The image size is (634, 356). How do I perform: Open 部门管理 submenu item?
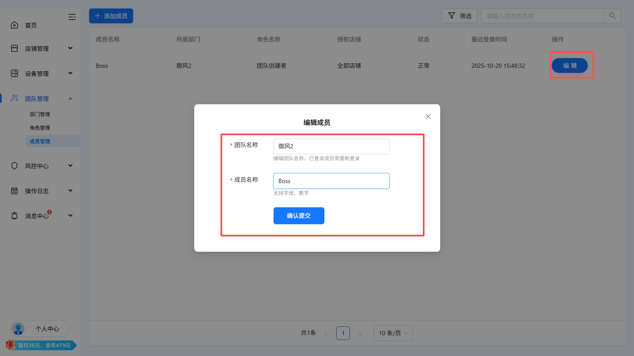point(40,114)
